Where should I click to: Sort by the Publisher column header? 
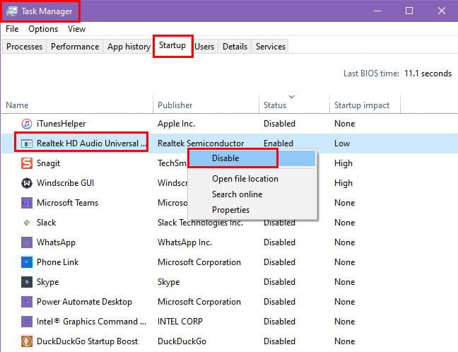pyautogui.click(x=206, y=105)
